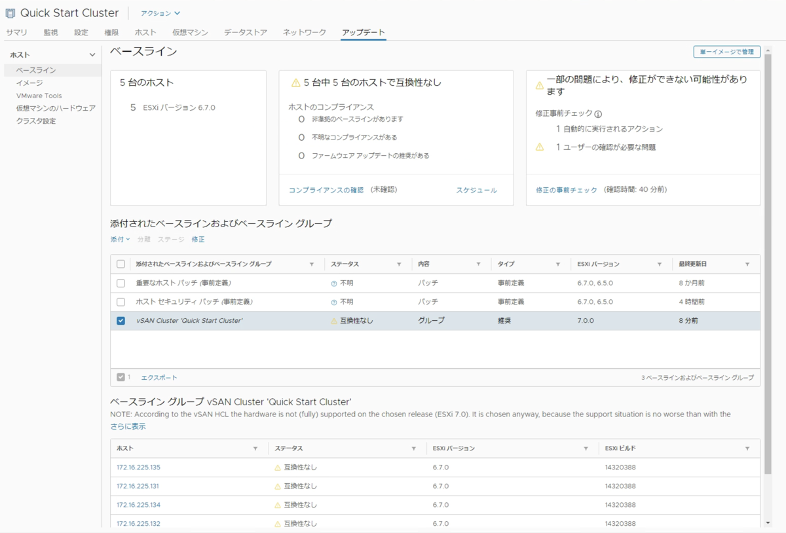This screenshot has width=786, height=533.
Task: Click filter icon on 内容 column
Action: tap(477, 265)
